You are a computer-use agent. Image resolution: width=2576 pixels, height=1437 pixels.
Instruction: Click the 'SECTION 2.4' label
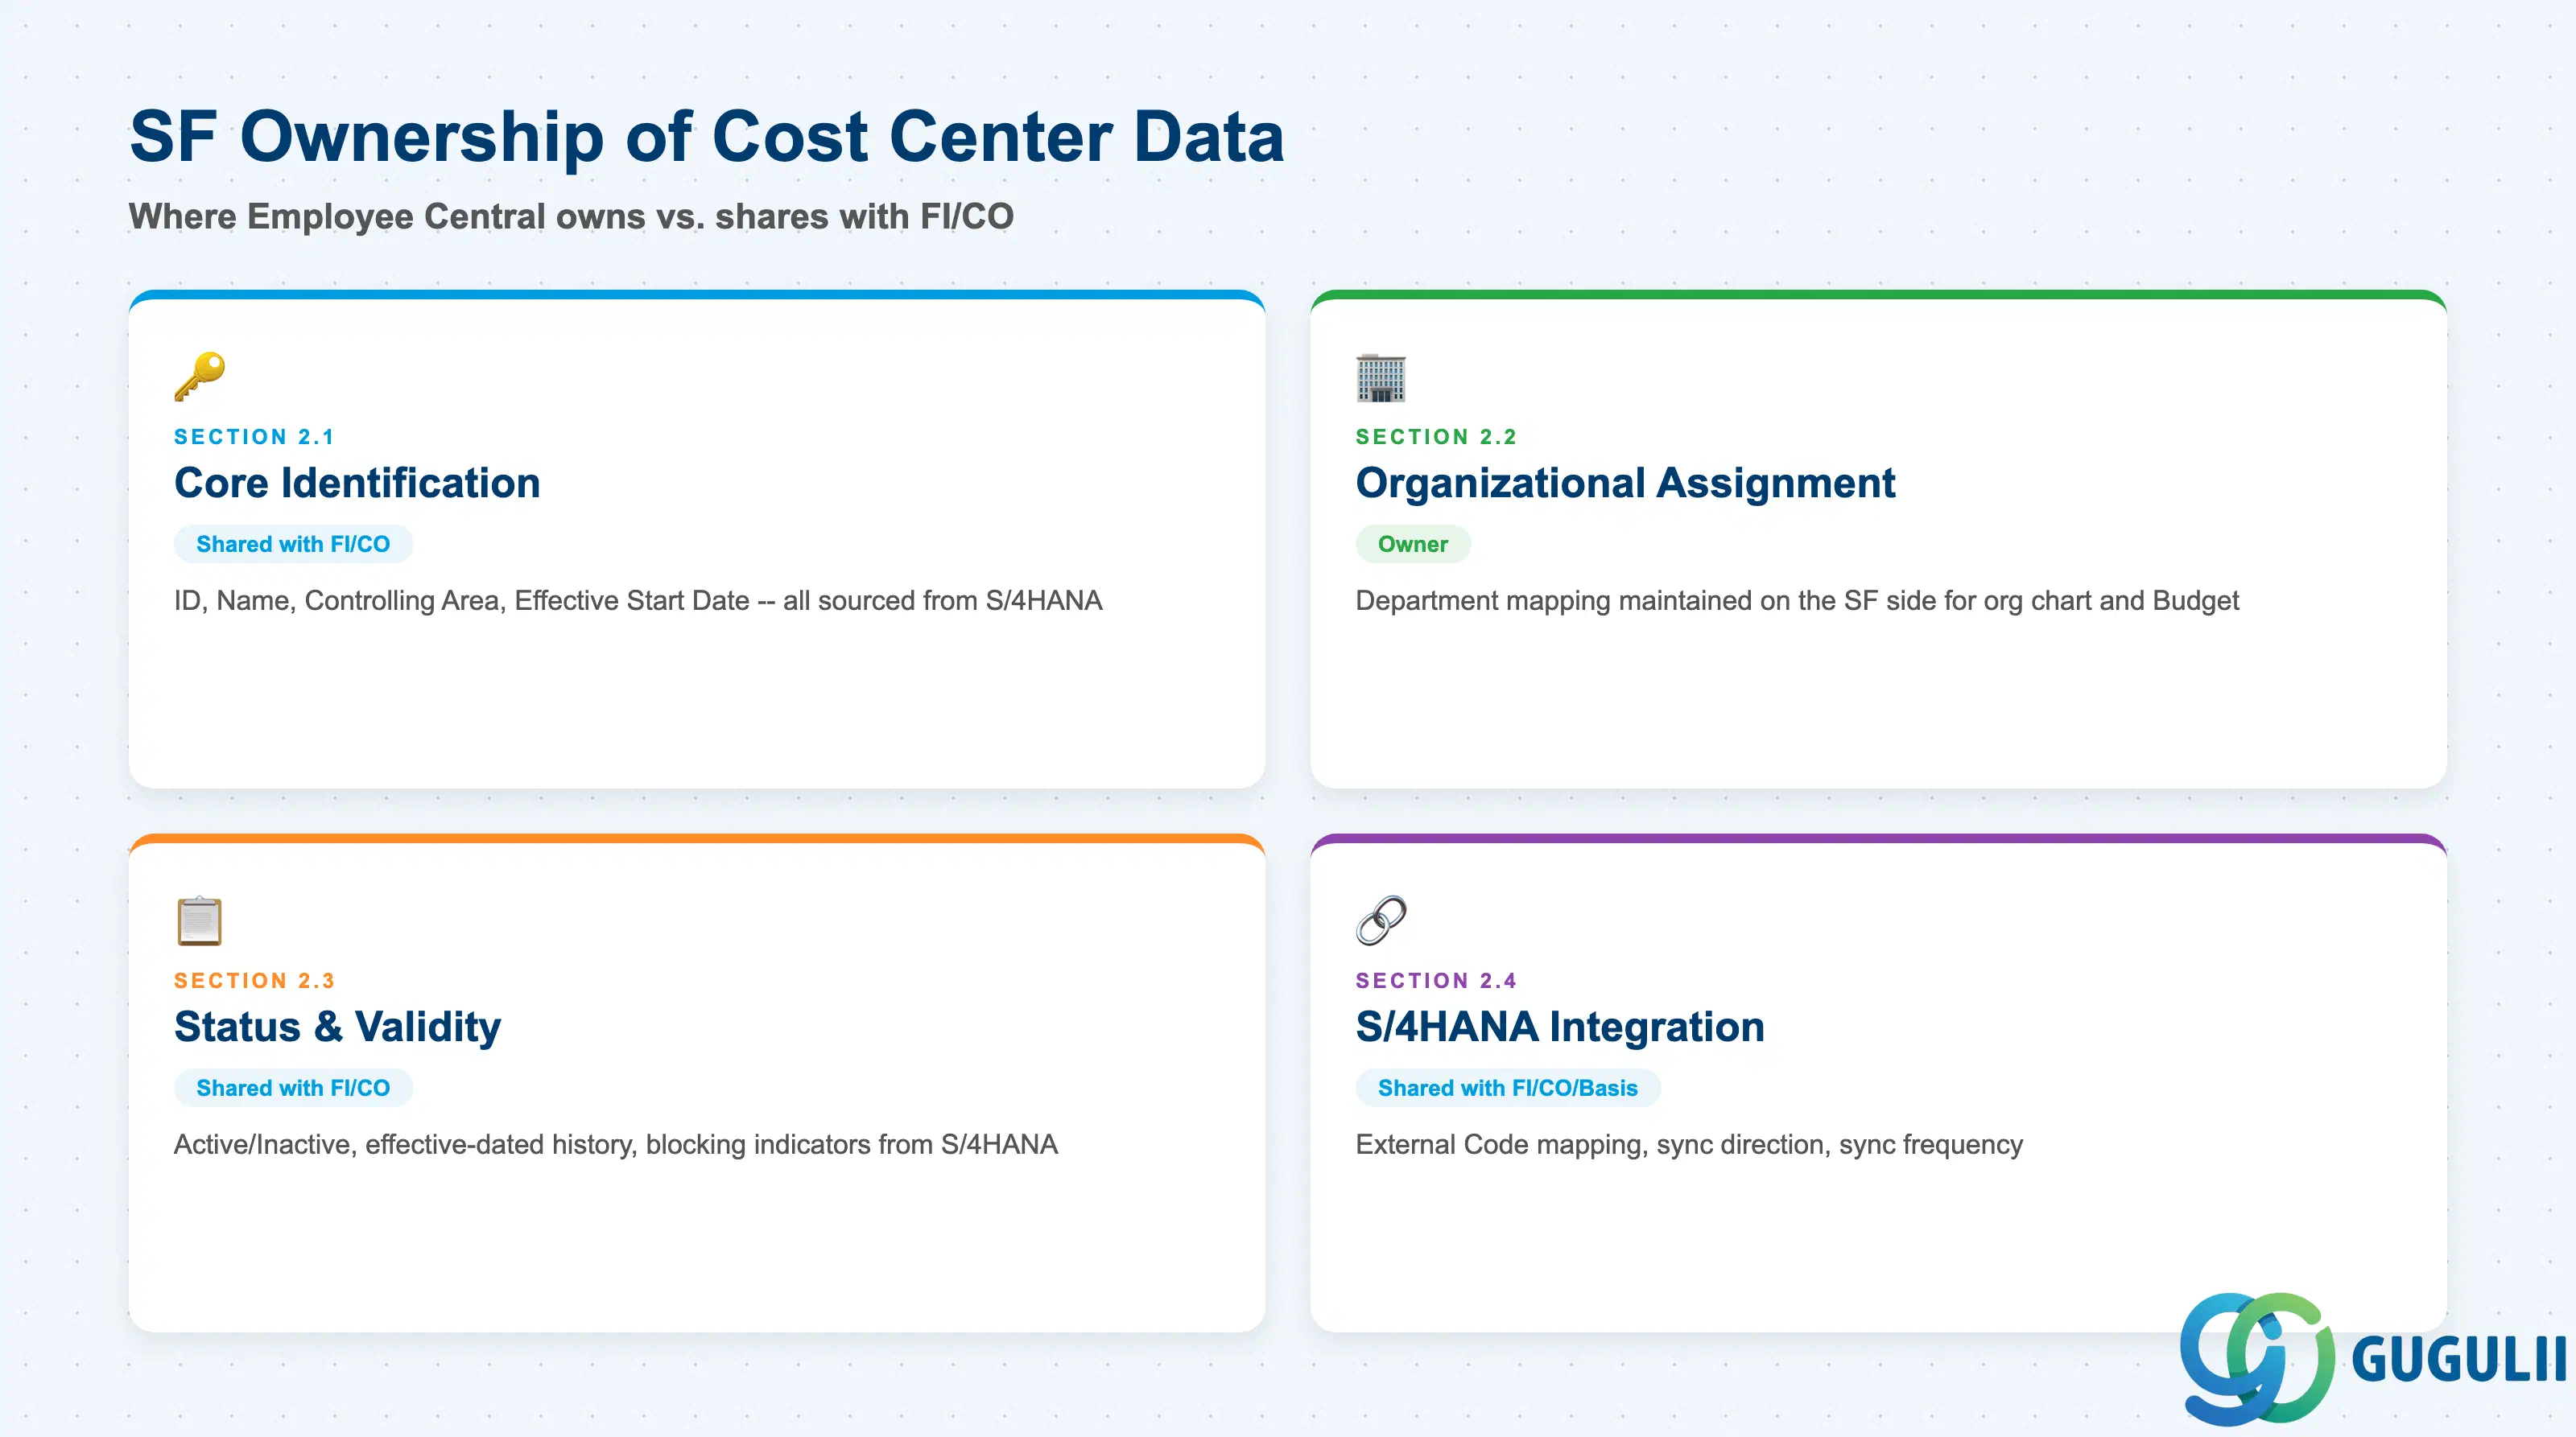point(1437,980)
